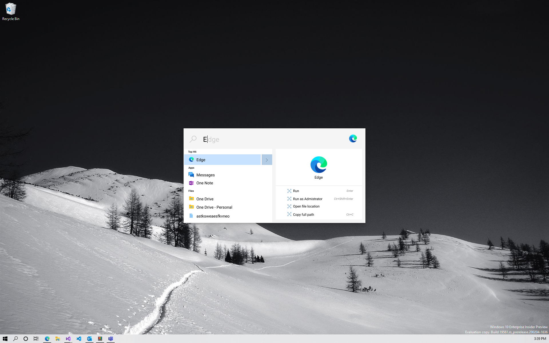
Task: Launch Visual Studio Code from taskbar
Action: 79,339
